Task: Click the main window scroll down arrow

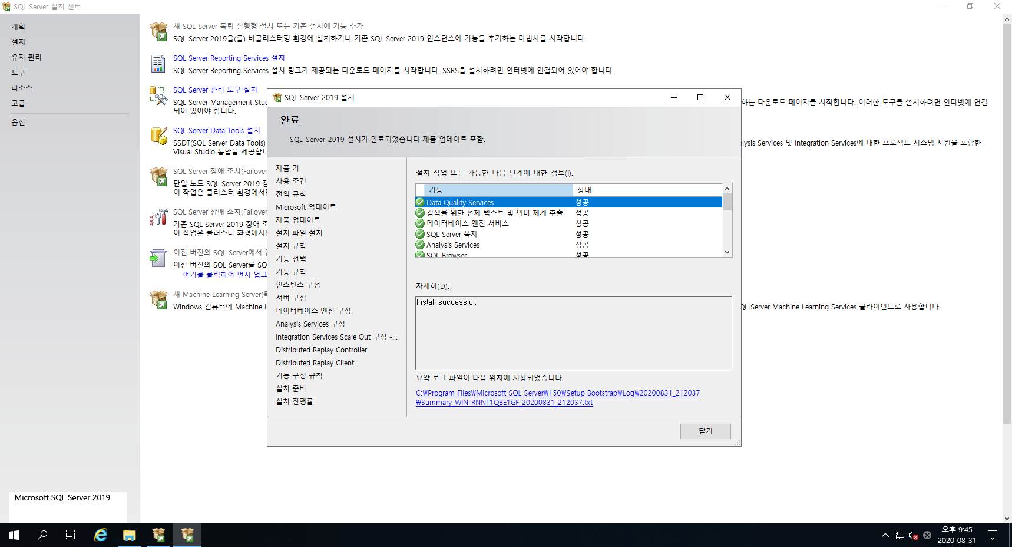Action: [x=1007, y=519]
